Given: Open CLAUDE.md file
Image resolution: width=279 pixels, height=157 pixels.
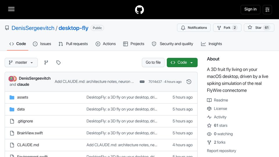Looking at the screenshot, I should pos(28,145).
